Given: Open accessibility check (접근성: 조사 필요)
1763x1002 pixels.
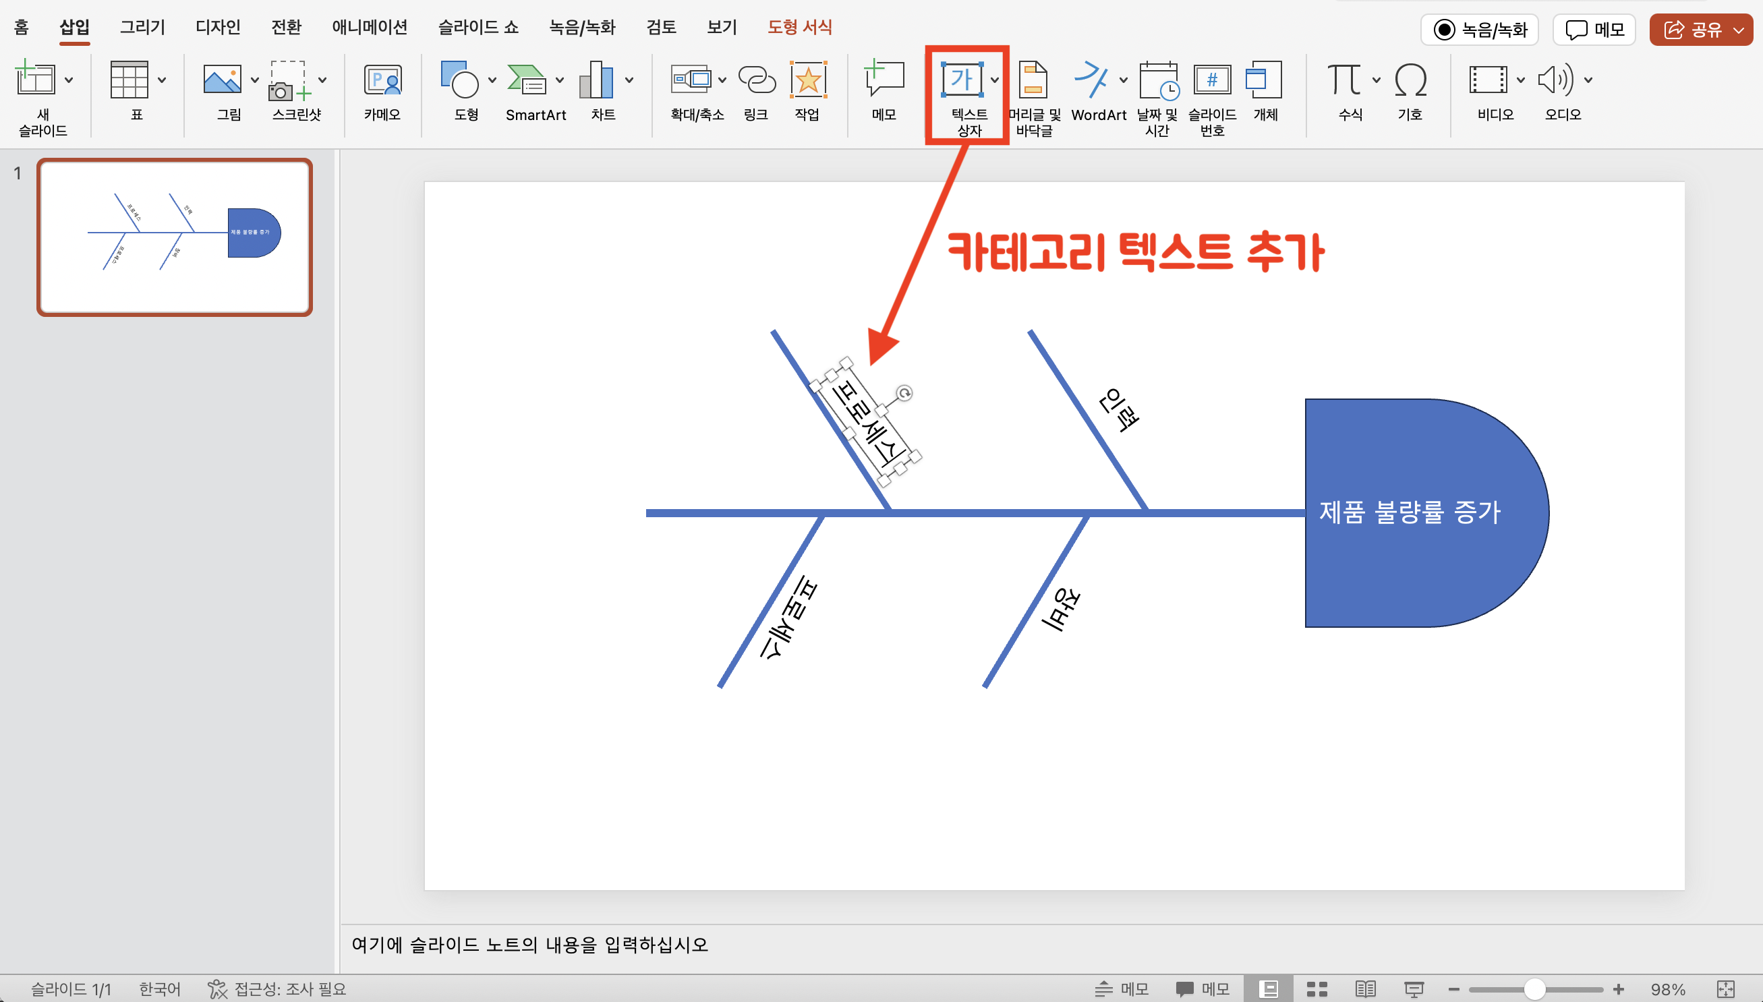Looking at the screenshot, I should [x=277, y=989].
